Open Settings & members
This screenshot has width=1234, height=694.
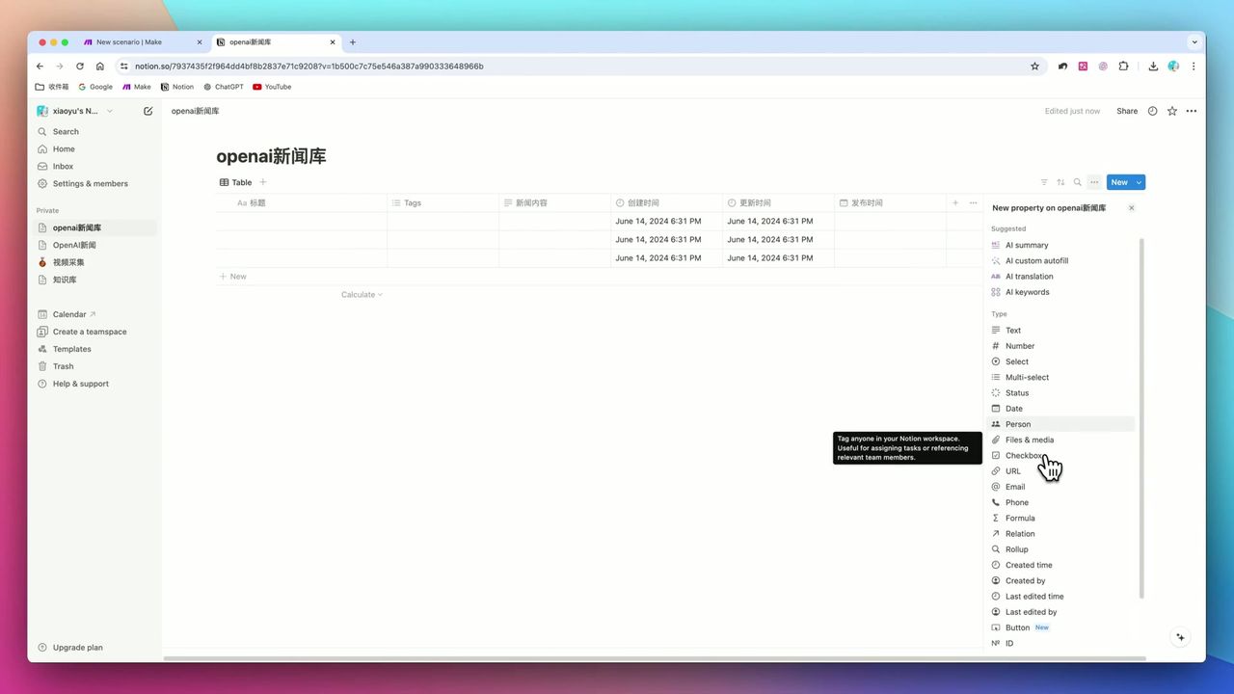(90, 183)
